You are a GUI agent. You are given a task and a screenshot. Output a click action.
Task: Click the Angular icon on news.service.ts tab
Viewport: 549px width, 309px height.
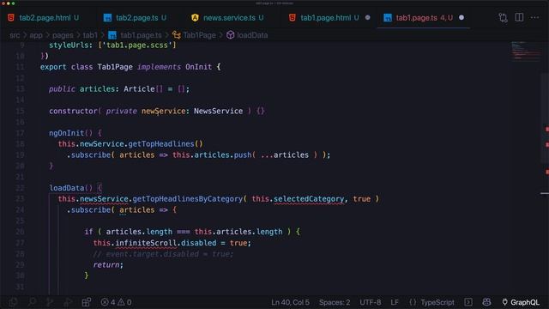[195, 17]
